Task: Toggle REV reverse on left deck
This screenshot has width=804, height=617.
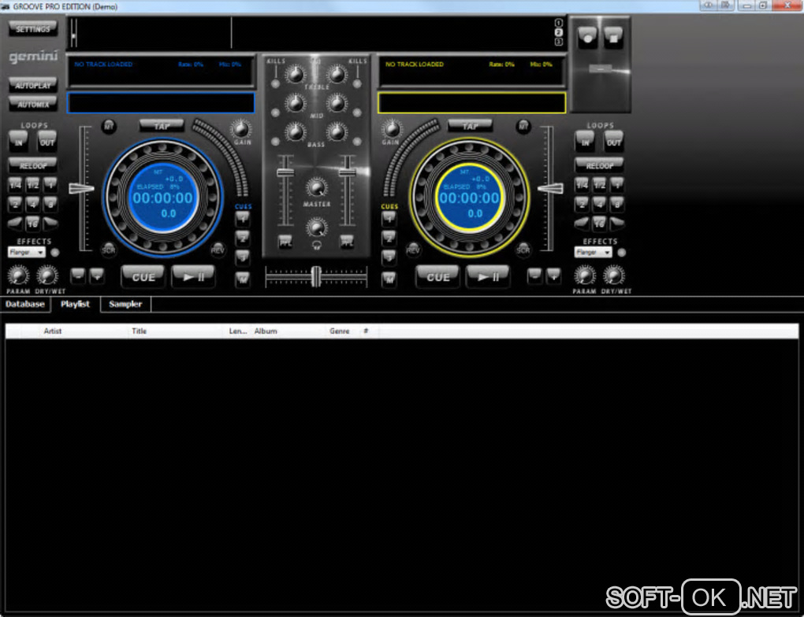Action: point(218,250)
